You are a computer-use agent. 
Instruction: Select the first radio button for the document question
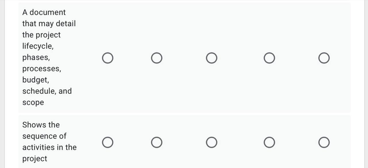108,58
